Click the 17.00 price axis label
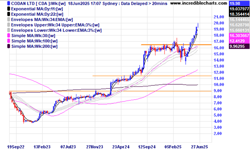Image resolution: width=250 pixels, height=151 pixels. tap(219, 41)
